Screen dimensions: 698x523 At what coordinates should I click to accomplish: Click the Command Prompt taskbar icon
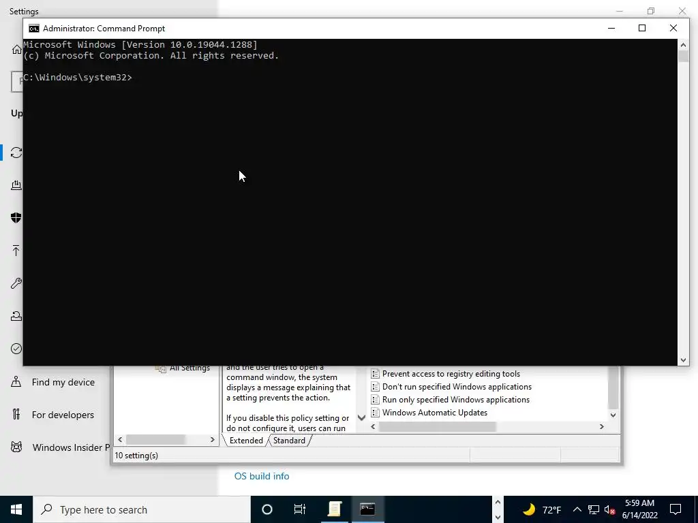click(x=367, y=509)
